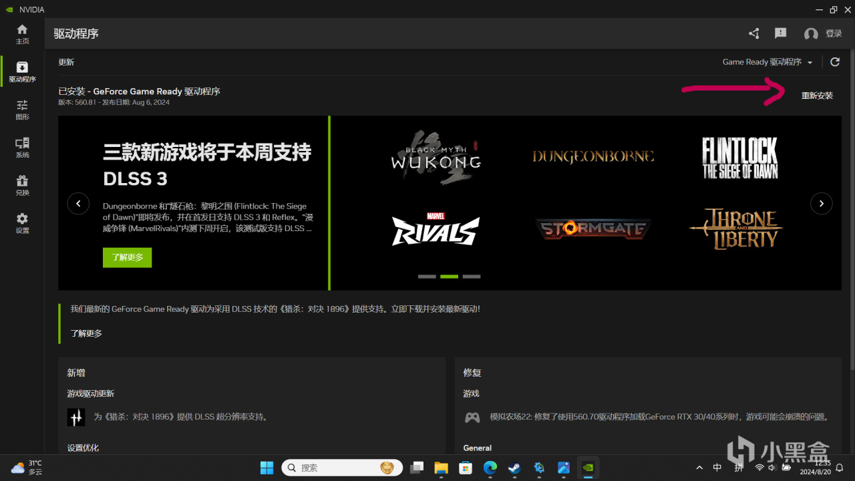Click the 为《猎杀：对决 1896》提供 DLSS text
The image size is (855, 481).
(x=181, y=417)
